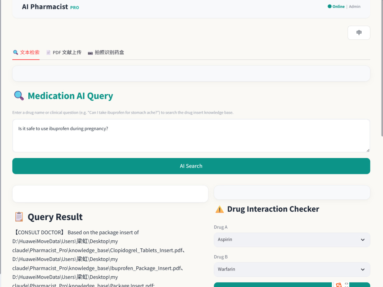
Task: Open the 拍照识别药盒 tab
Action: tap(106, 52)
